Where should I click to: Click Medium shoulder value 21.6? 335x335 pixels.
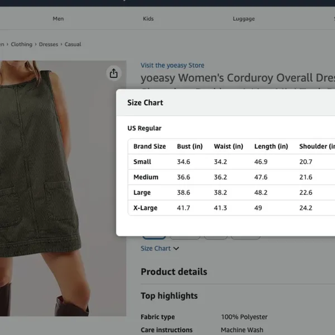click(x=306, y=177)
